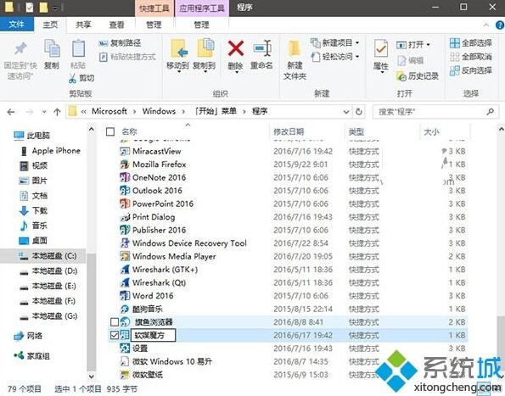
Task: Sort by the Name (名称) column
Action: [x=130, y=131]
